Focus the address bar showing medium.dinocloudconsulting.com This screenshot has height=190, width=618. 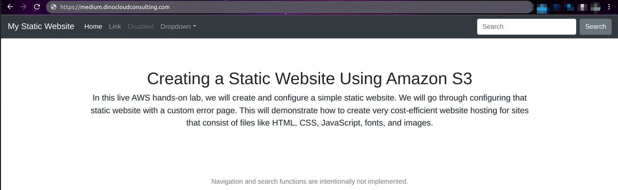289,7
